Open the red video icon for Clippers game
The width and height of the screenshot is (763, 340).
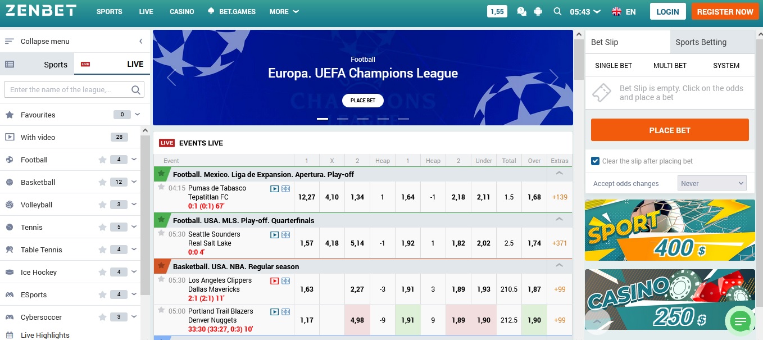pyautogui.click(x=275, y=280)
